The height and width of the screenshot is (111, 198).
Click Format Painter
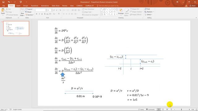point(12,15)
